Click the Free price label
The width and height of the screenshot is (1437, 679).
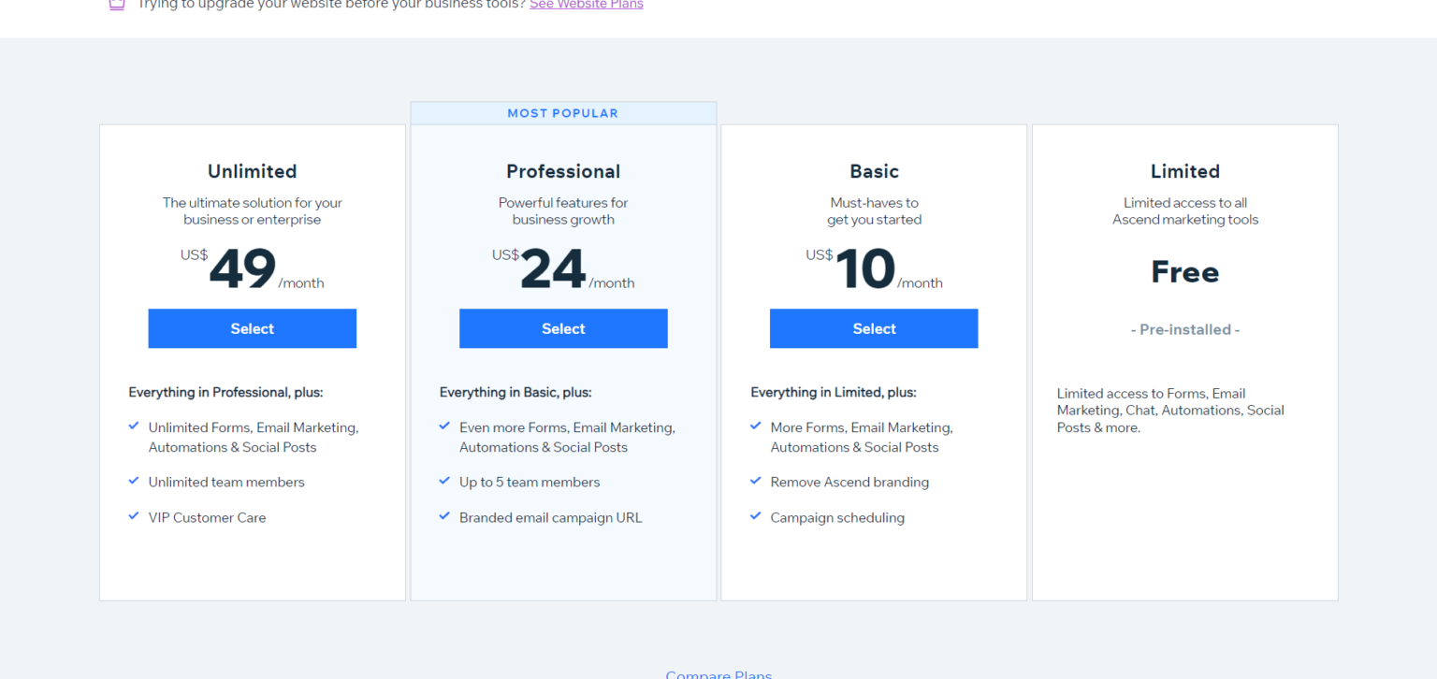1184,271
